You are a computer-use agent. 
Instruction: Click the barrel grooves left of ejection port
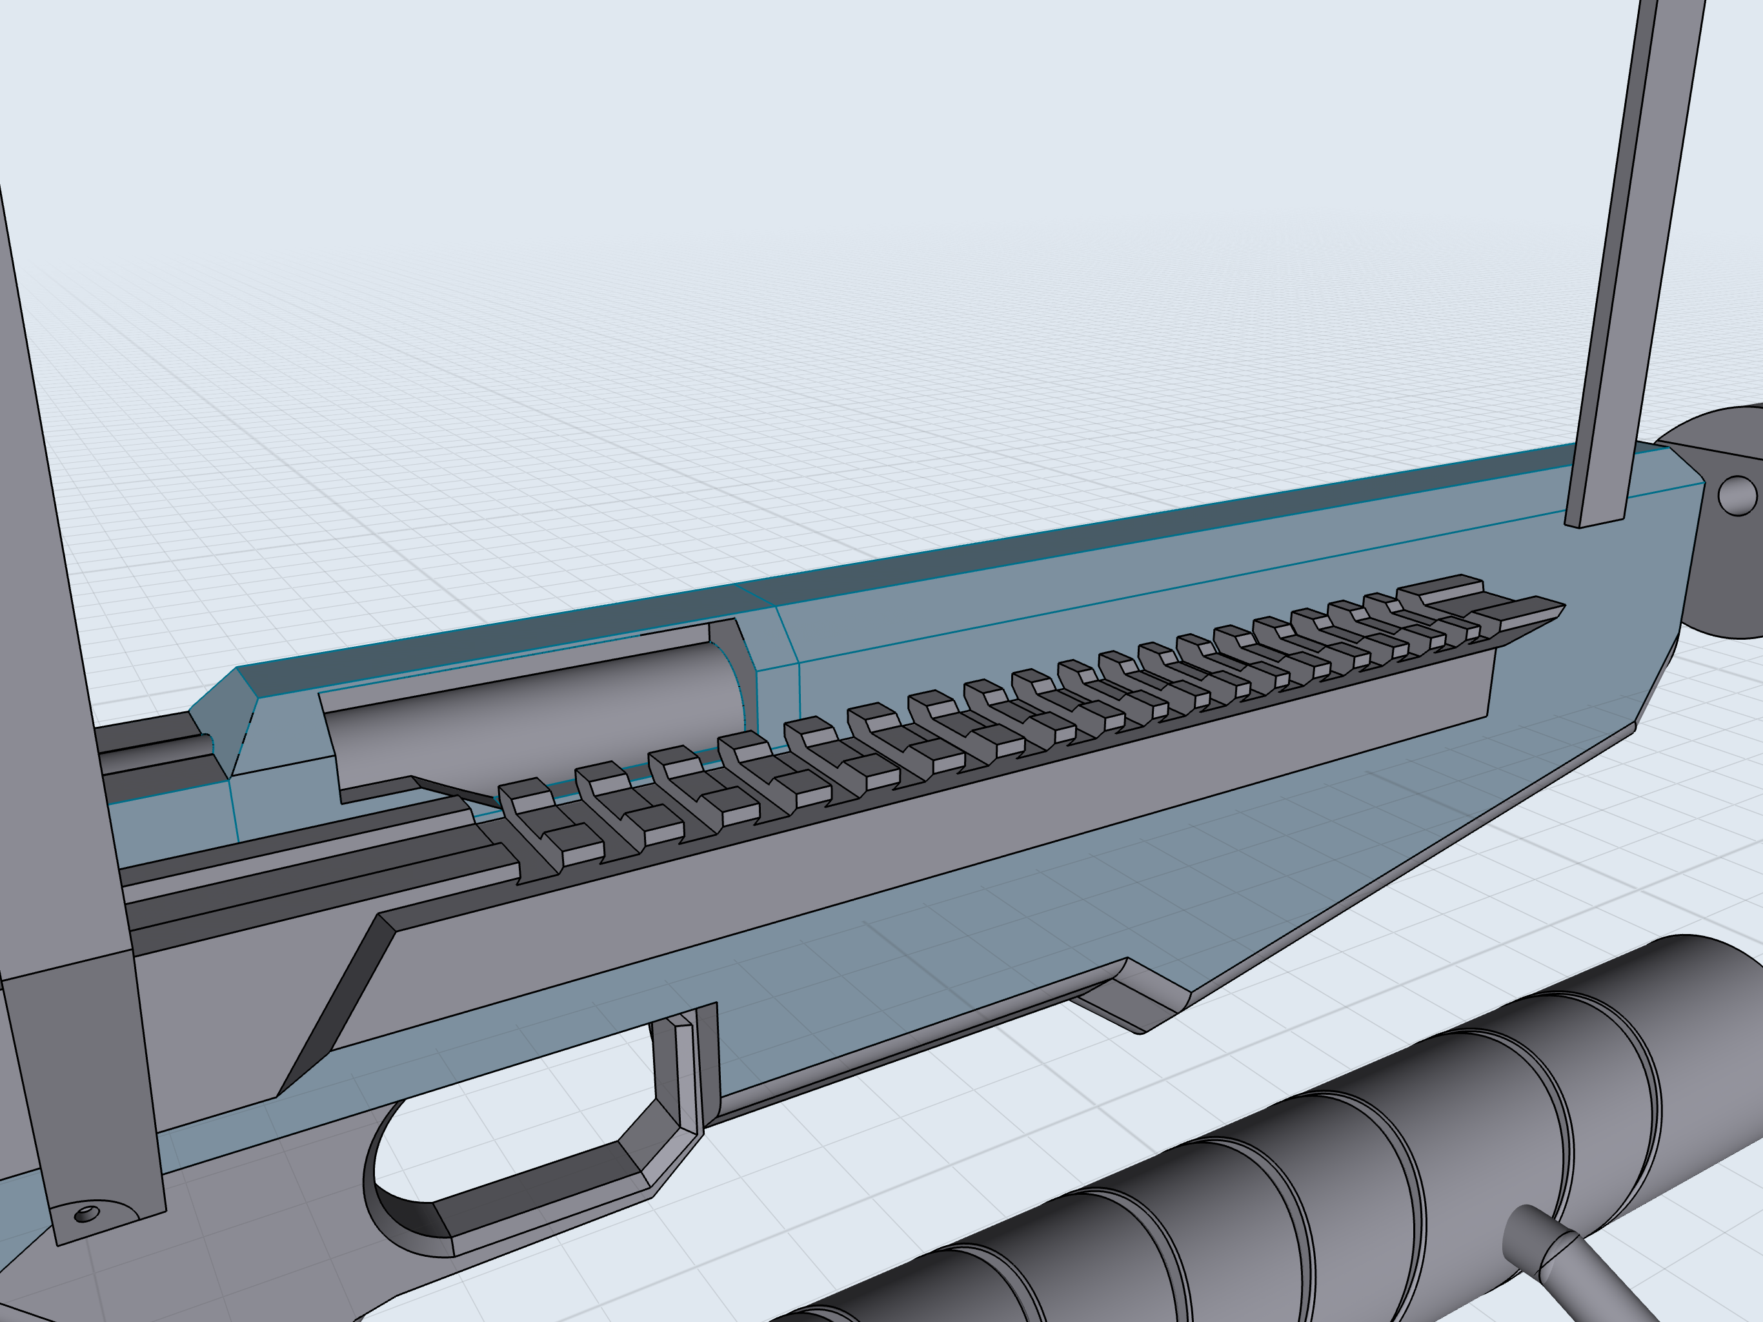coord(152,757)
